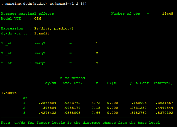Click the '3._at' label
Viewport: 177px width, 127px height.
[x=7, y=63]
